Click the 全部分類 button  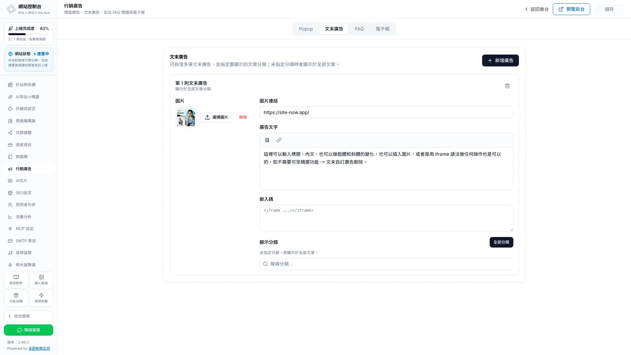[x=501, y=242]
